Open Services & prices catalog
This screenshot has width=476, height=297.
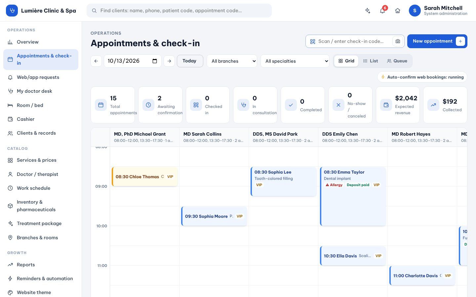[41, 160]
